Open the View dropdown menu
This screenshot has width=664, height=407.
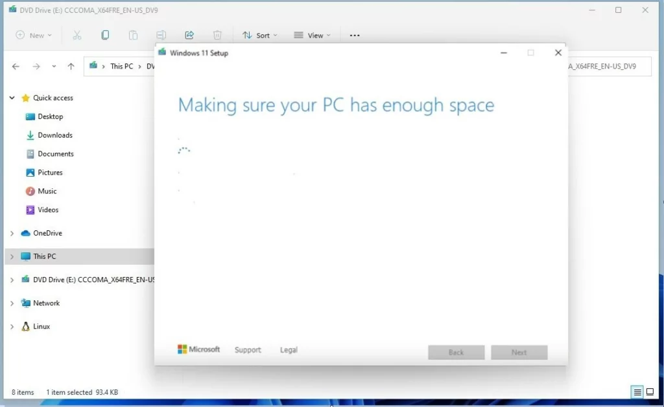(312, 35)
